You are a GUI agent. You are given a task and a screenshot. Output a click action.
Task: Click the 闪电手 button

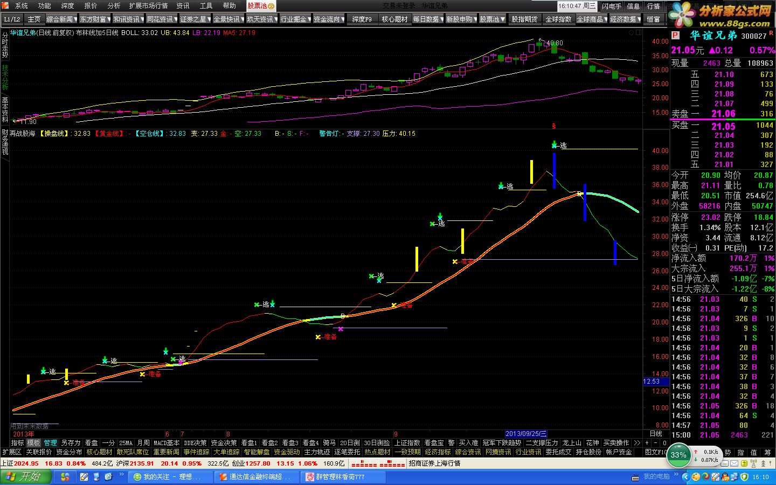612,6
